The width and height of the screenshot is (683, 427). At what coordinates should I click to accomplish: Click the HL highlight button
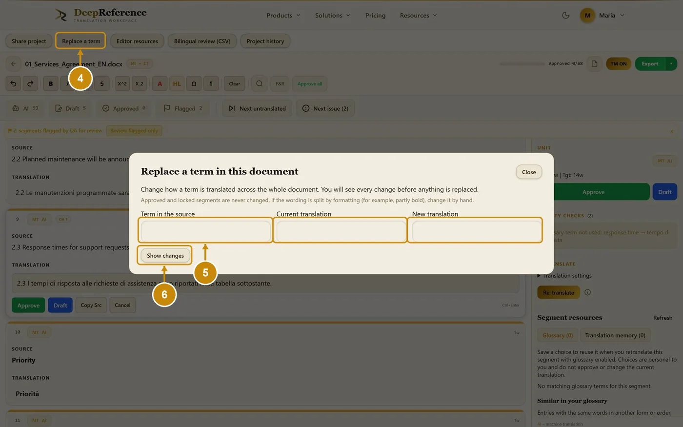177,83
